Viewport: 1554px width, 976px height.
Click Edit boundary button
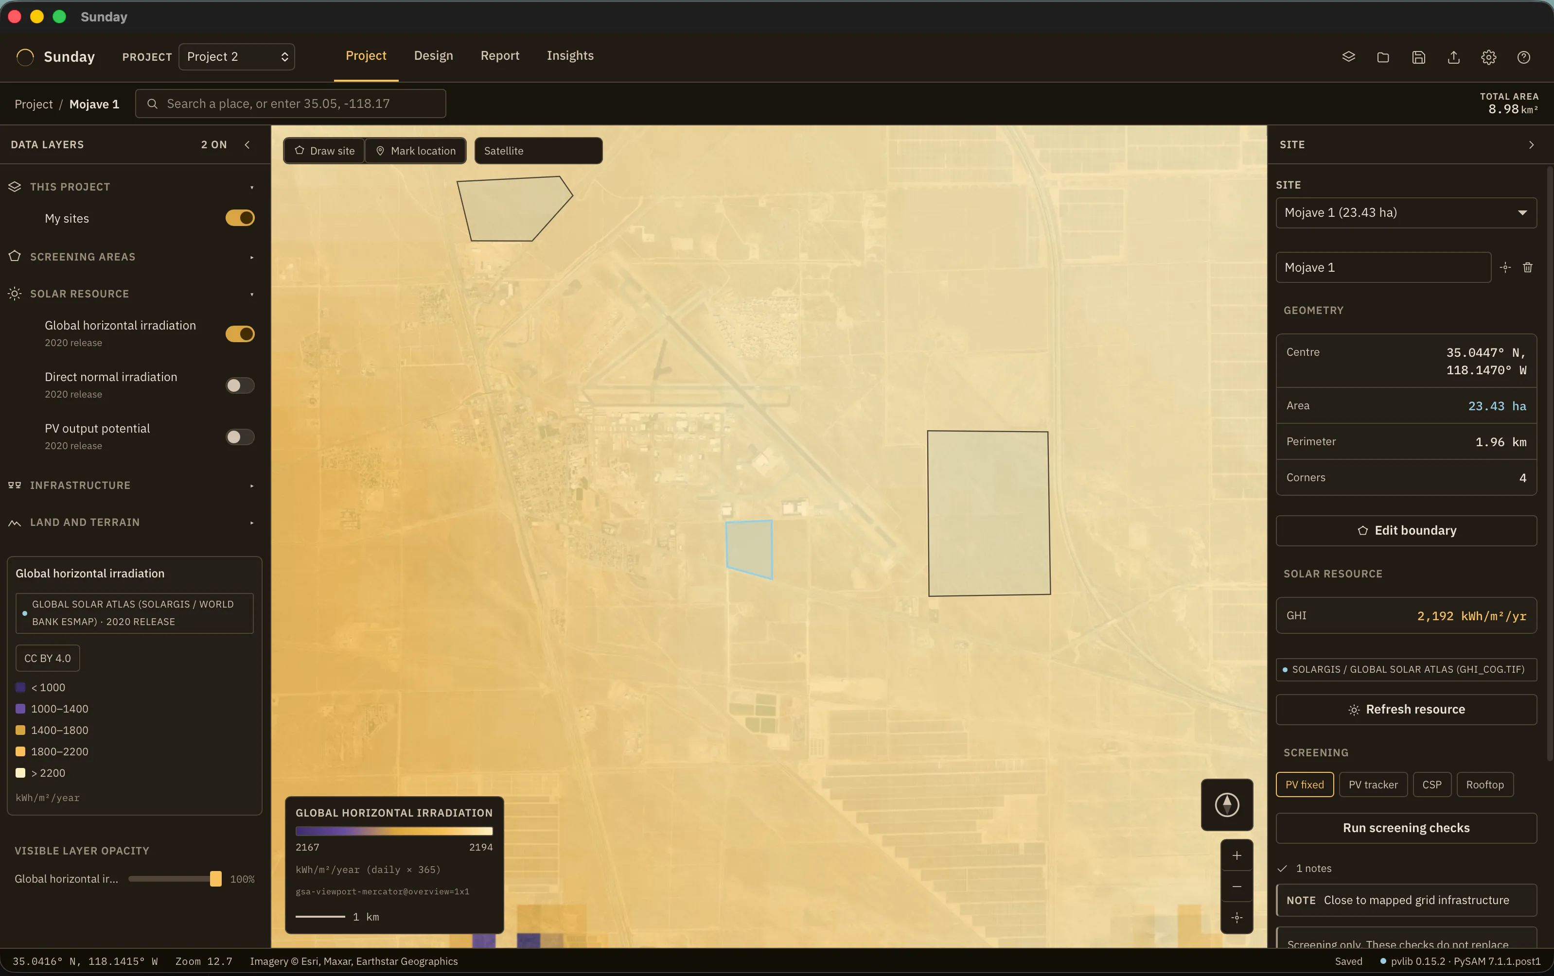(1406, 530)
